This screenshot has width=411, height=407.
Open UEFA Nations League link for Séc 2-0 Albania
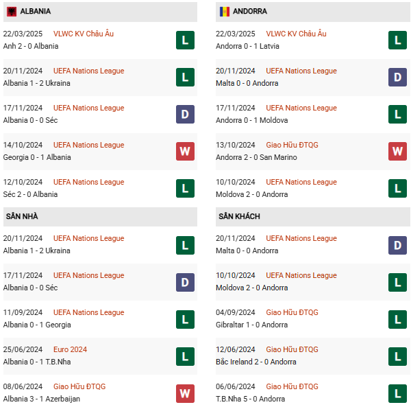coord(88,182)
